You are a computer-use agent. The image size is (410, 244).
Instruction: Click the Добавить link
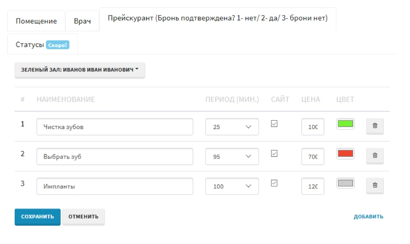[x=368, y=217]
